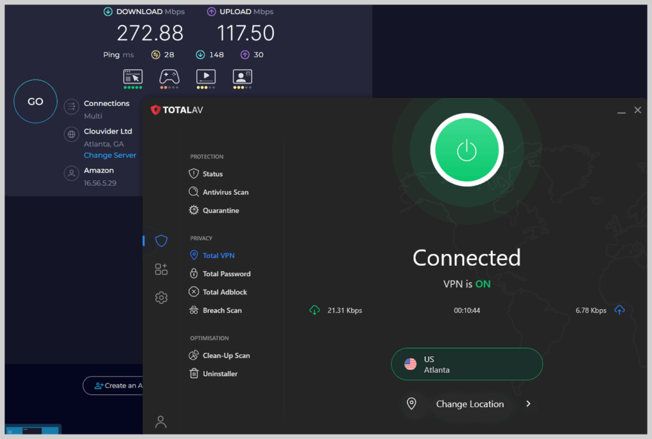The width and height of the screenshot is (652, 439).
Task: Click the thumbnail at the bottom-left corner
Action: click(33, 429)
